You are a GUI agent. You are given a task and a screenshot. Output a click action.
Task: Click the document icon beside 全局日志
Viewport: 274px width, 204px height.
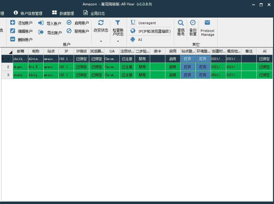(86, 13)
